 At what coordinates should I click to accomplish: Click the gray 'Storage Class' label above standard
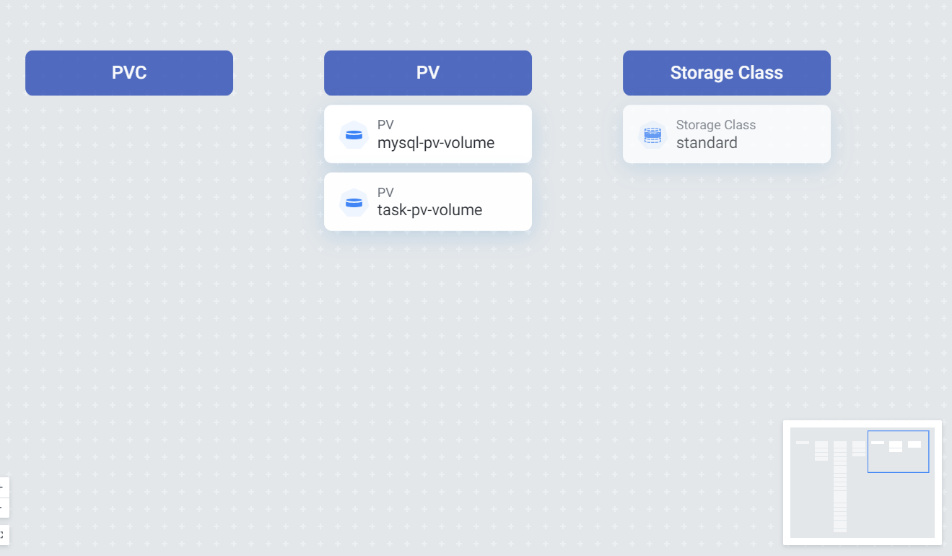pyautogui.click(x=715, y=126)
